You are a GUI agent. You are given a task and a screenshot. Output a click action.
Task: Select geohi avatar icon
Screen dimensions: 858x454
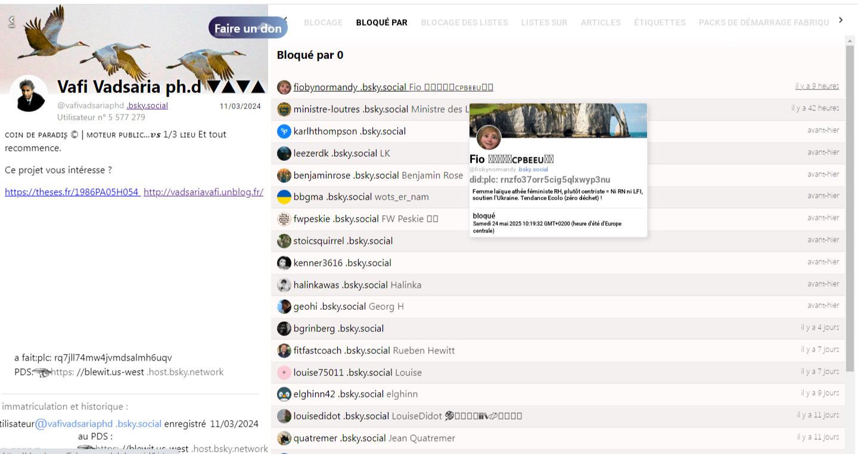pos(284,307)
